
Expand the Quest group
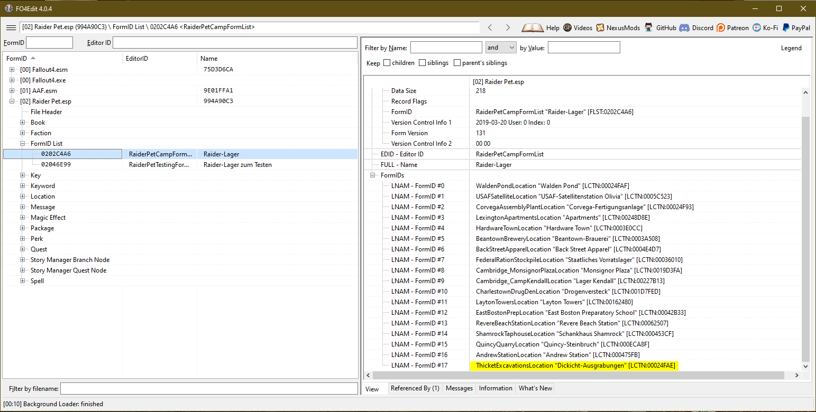(x=23, y=249)
